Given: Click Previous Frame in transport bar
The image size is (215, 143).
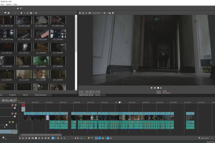Looking at the screenshot, I should [x=45, y=138].
